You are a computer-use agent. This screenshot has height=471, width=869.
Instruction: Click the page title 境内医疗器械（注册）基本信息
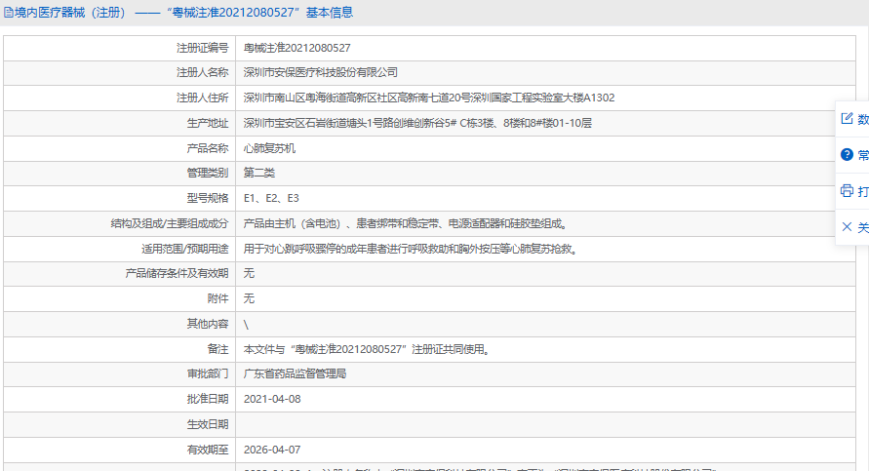184,13
